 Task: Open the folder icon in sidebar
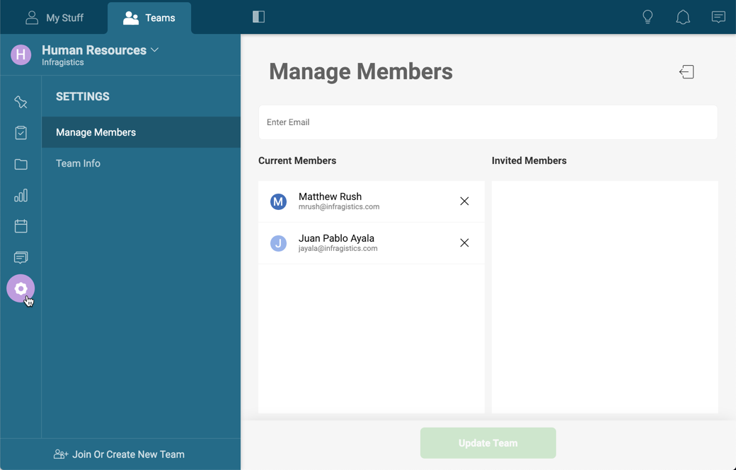21,164
